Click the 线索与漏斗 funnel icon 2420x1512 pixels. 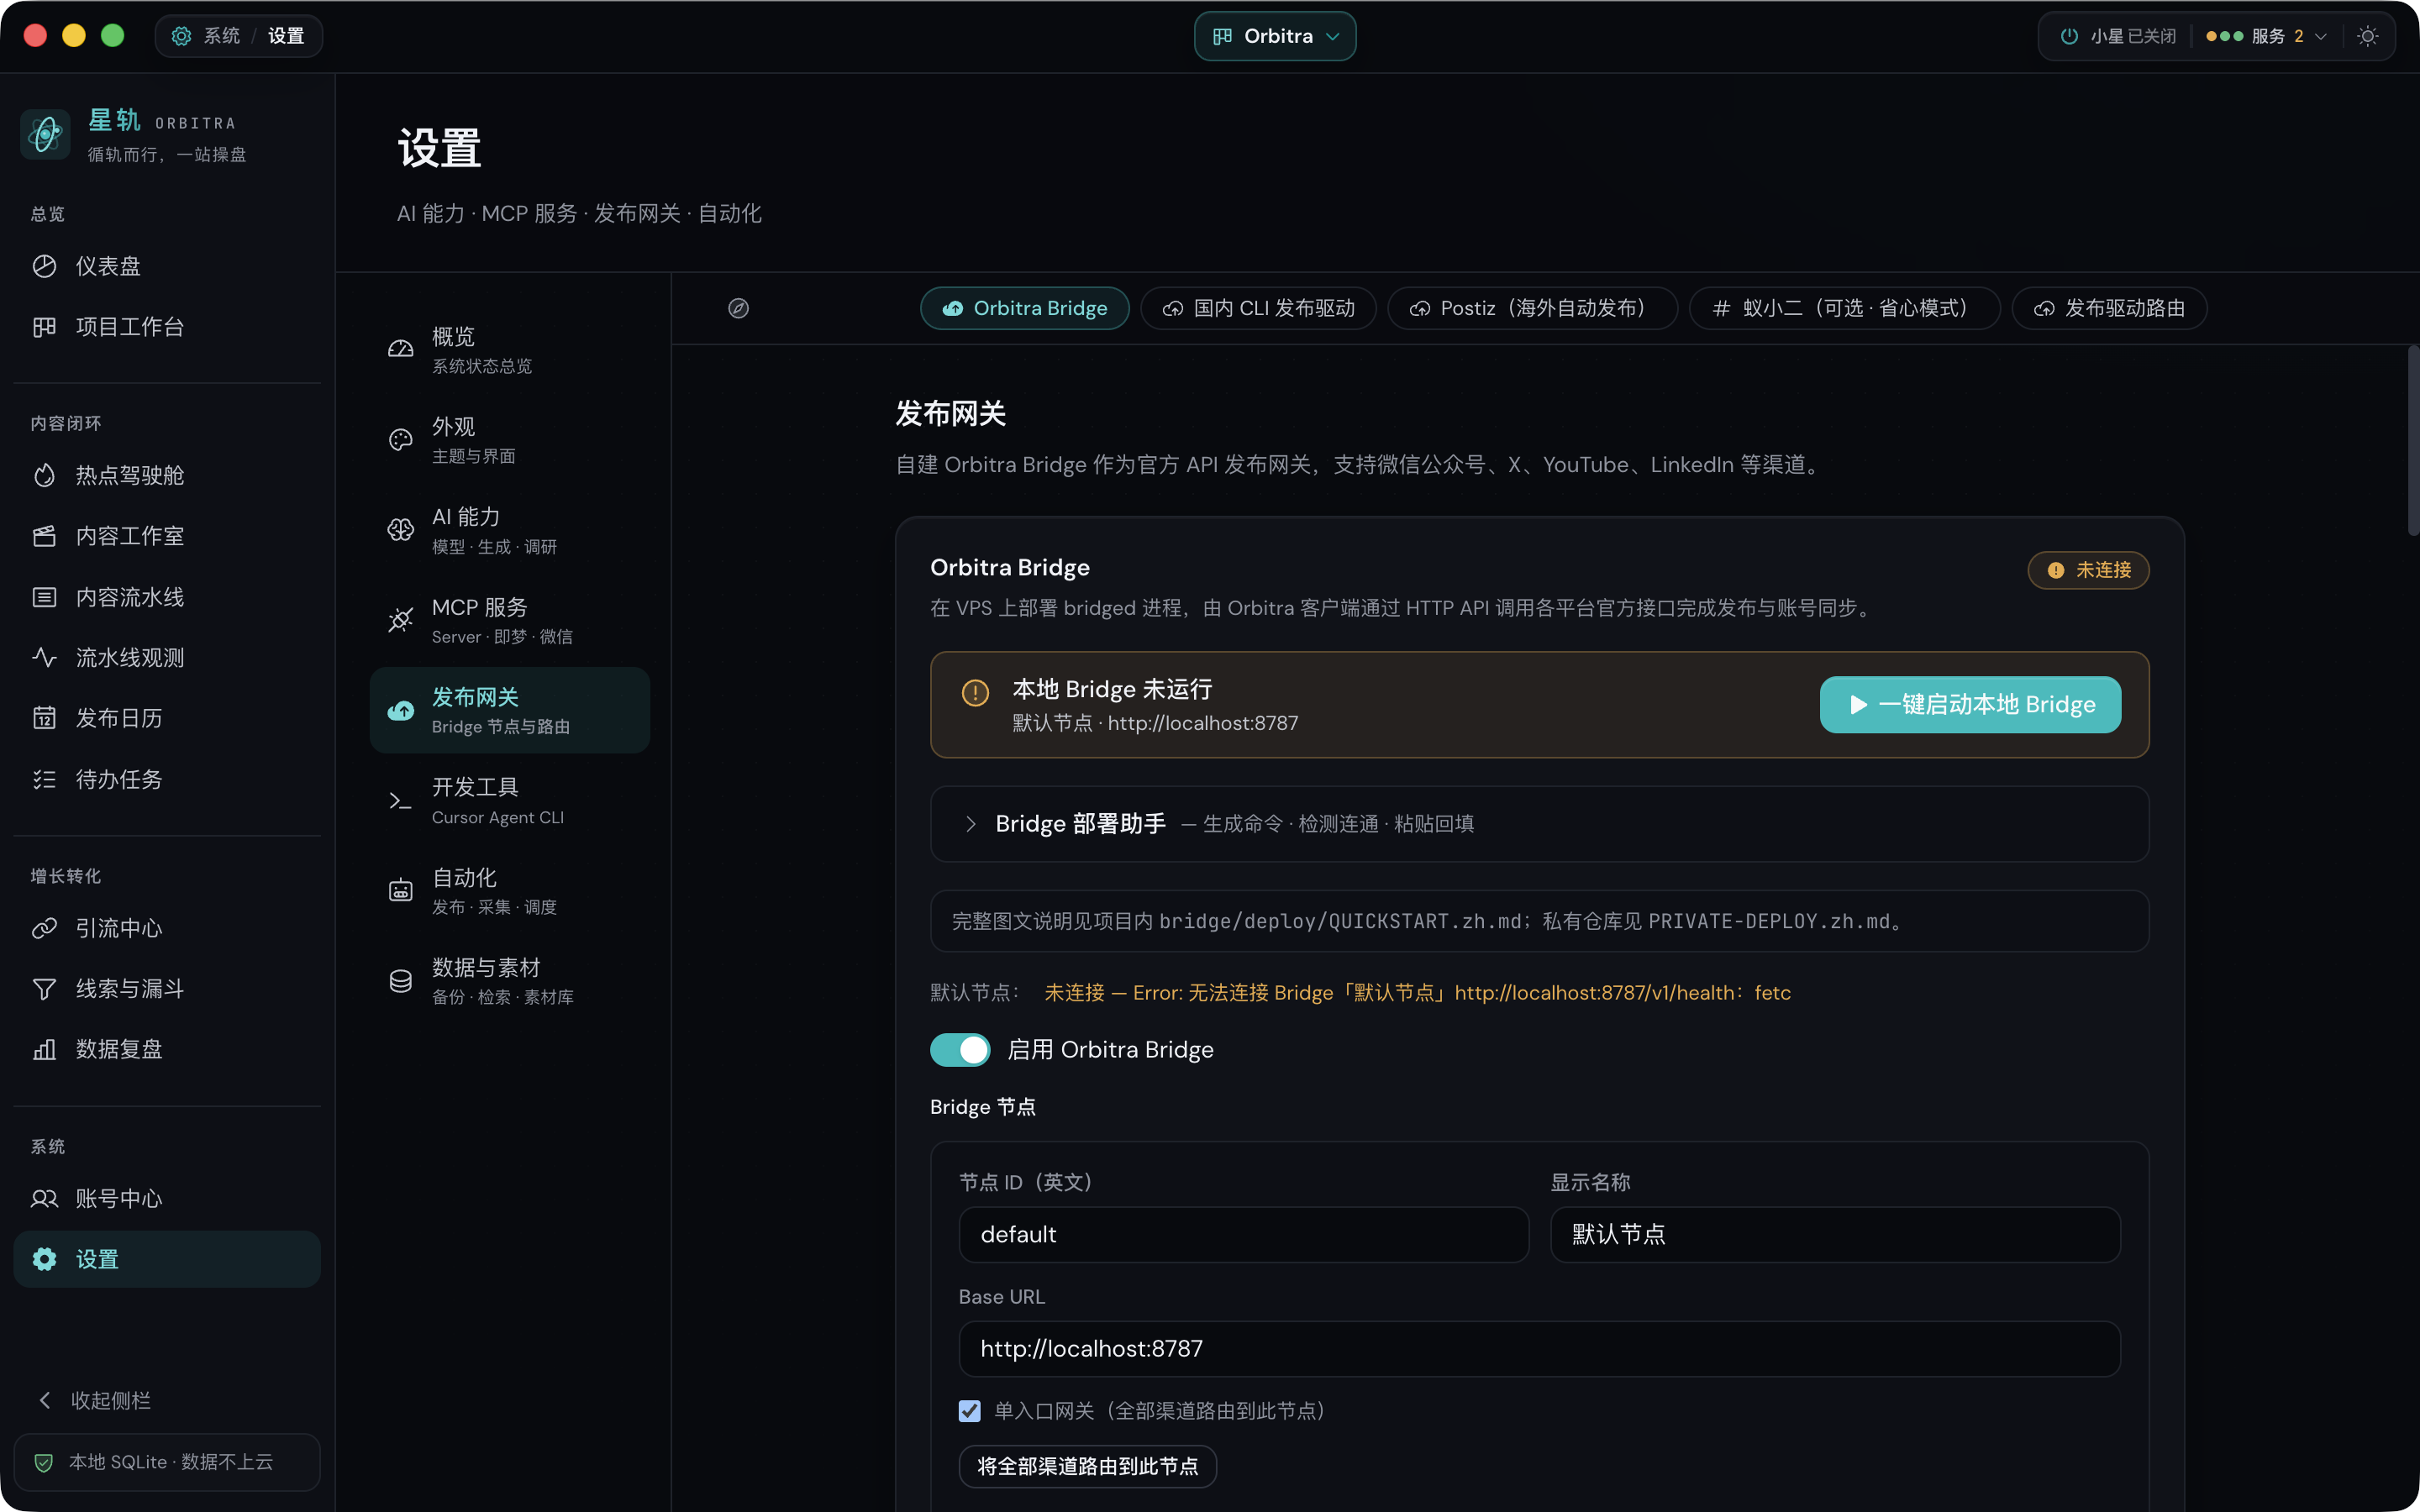pos(44,989)
